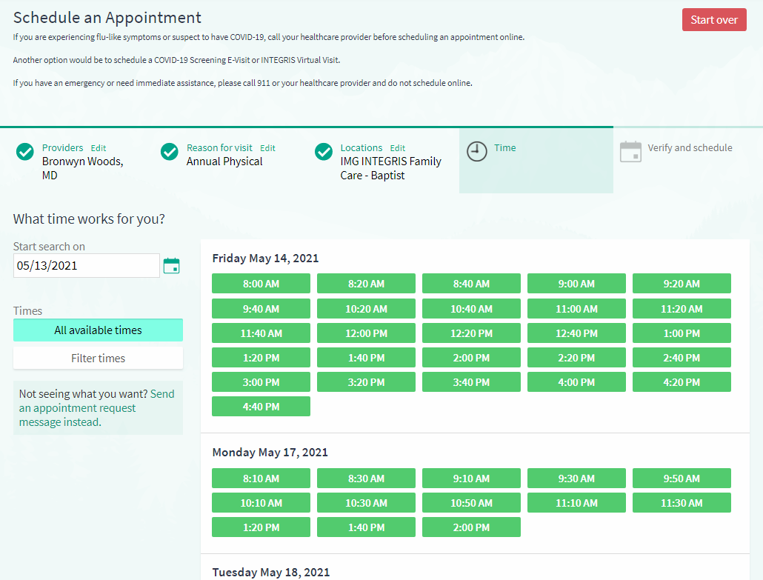
Task: Open the Providers step
Action: (x=62, y=147)
